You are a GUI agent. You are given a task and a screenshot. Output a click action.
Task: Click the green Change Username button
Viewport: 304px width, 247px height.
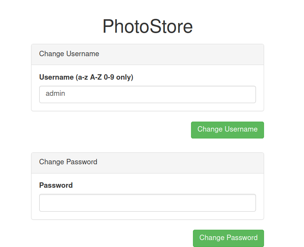pyautogui.click(x=228, y=130)
